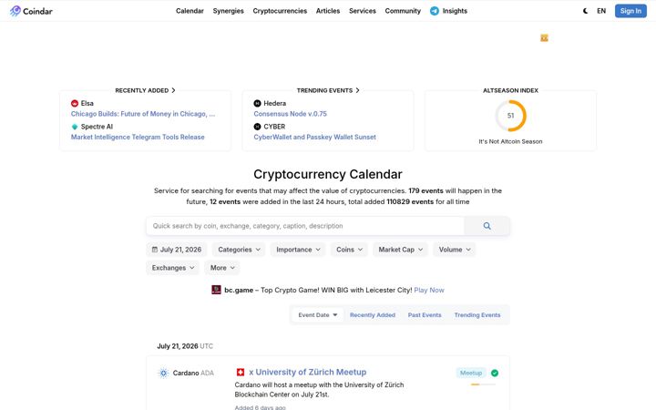Open the Services menu item
Image resolution: width=656 pixels, height=410 pixels.
pos(363,11)
